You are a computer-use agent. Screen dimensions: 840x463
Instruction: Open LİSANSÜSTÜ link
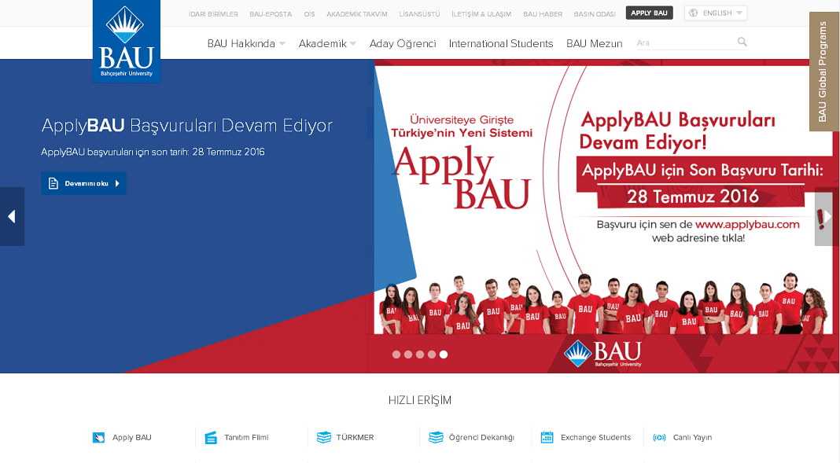tap(419, 14)
